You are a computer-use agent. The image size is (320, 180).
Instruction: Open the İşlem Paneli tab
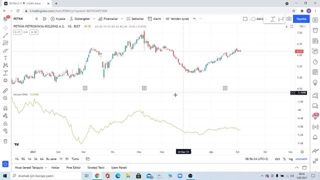pyautogui.click(x=119, y=167)
